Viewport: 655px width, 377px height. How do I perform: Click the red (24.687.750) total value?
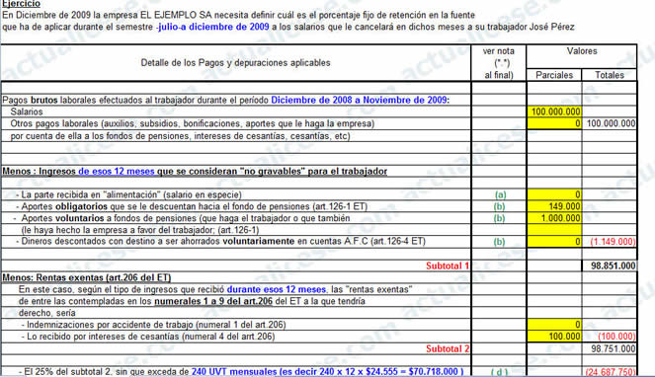click(611, 372)
